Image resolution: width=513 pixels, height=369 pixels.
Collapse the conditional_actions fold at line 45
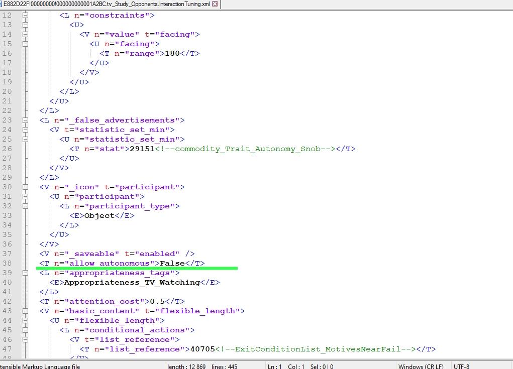click(25, 330)
